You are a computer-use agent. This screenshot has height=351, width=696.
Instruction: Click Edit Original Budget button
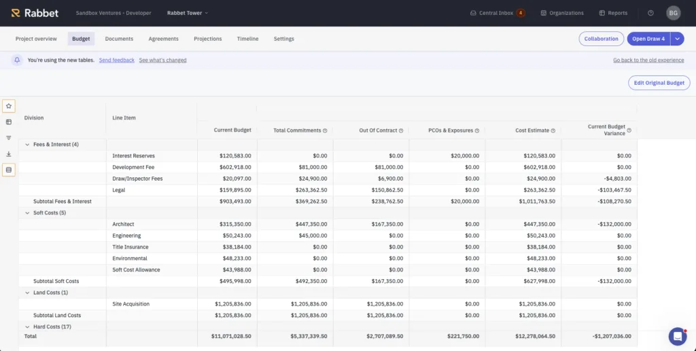(x=659, y=83)
